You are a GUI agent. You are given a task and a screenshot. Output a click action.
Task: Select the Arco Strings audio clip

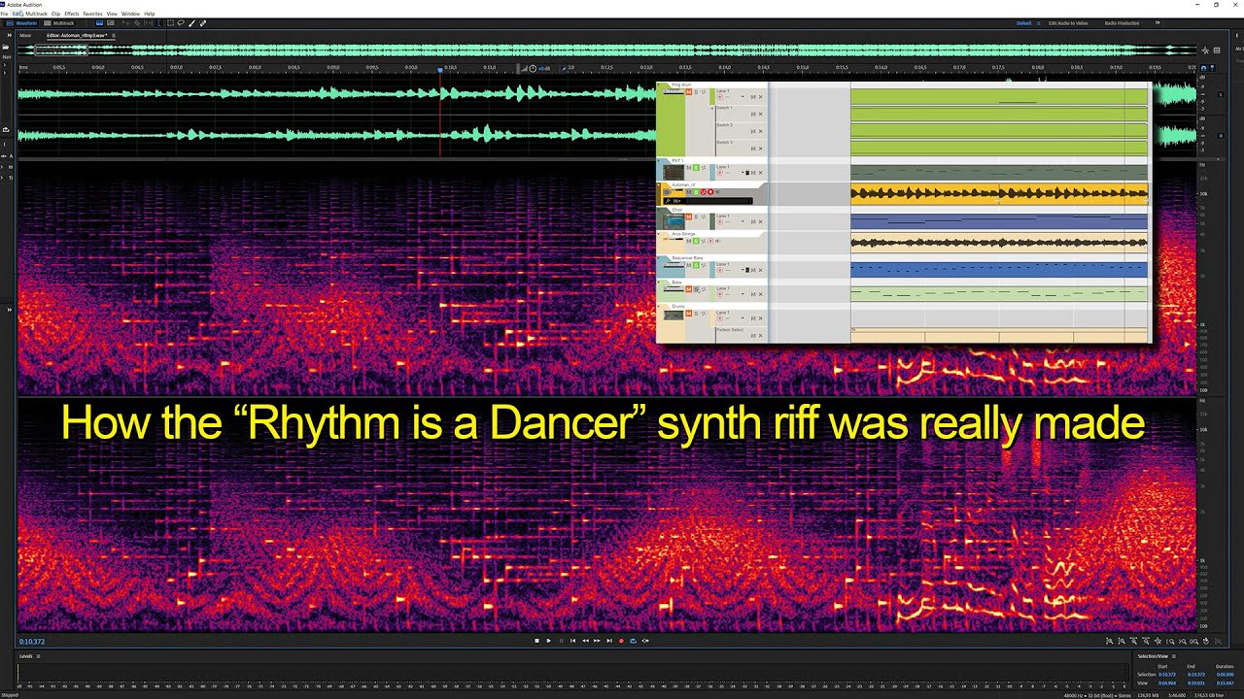pyautogui.click(x=999, y=243)
